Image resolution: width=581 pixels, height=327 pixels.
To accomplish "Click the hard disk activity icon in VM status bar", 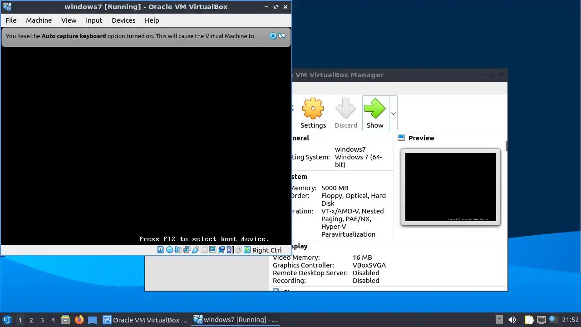I will [161, 250].
